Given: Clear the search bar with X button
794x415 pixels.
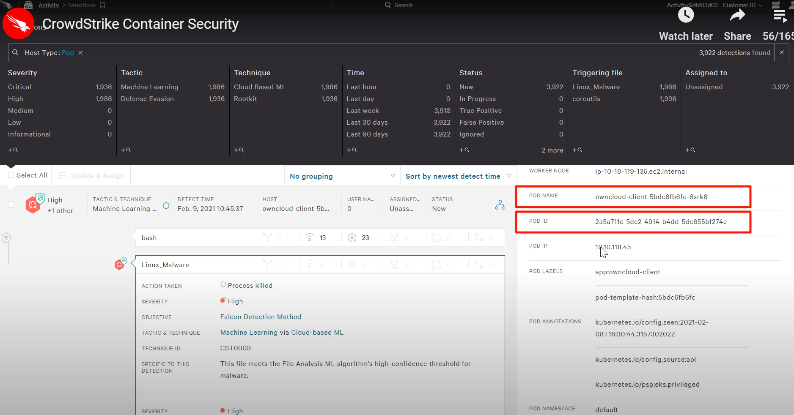Looking at the screenshot, I should tap(782, 52).
